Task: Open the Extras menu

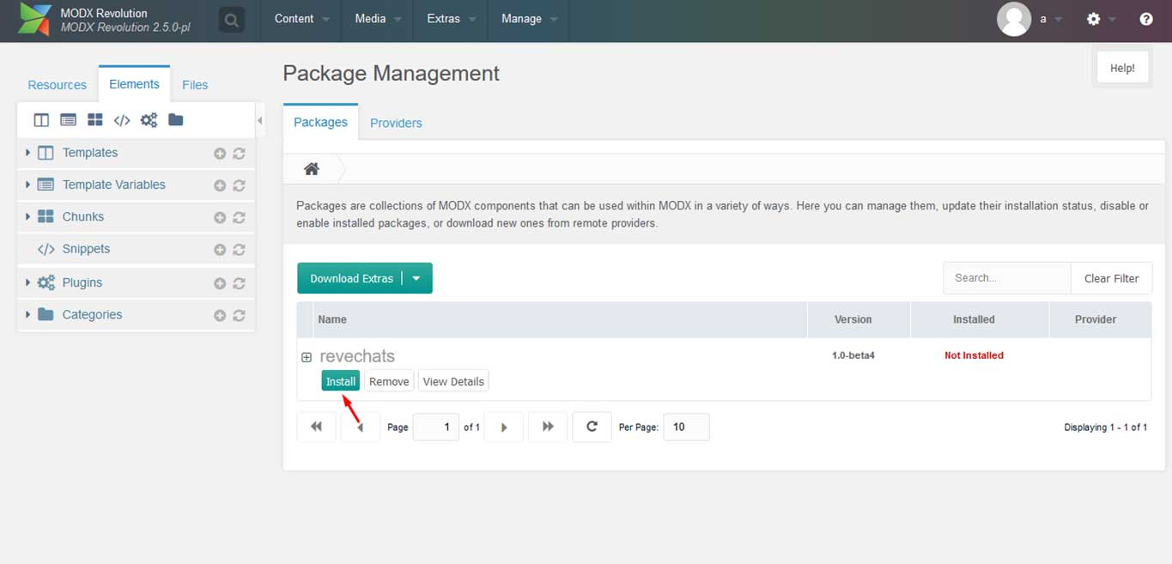Action: click(449, 19)
